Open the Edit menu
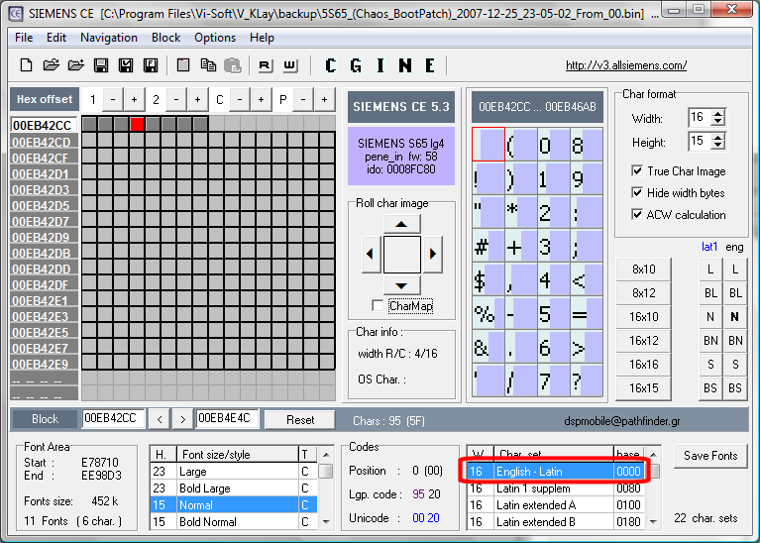Viewport: 760px width, 543px height. (x=56, y=38)
